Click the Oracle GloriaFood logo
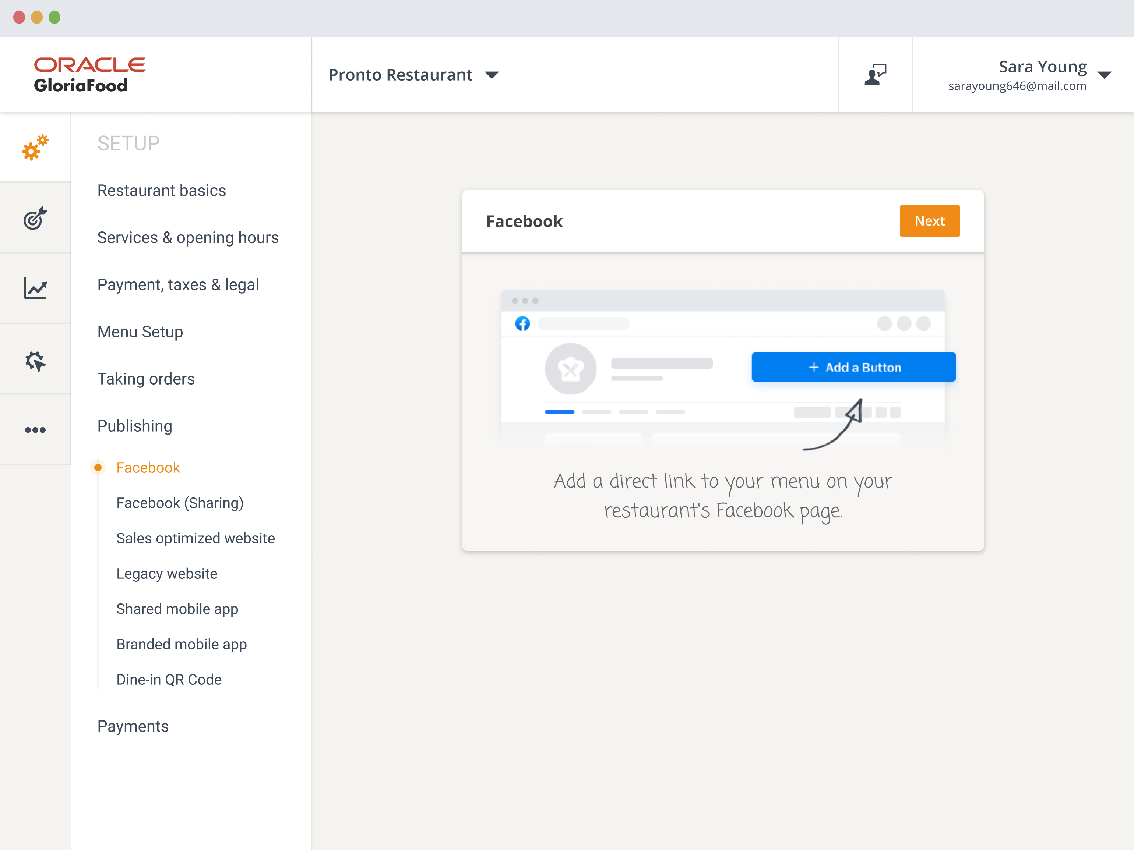 pos(90,75)
